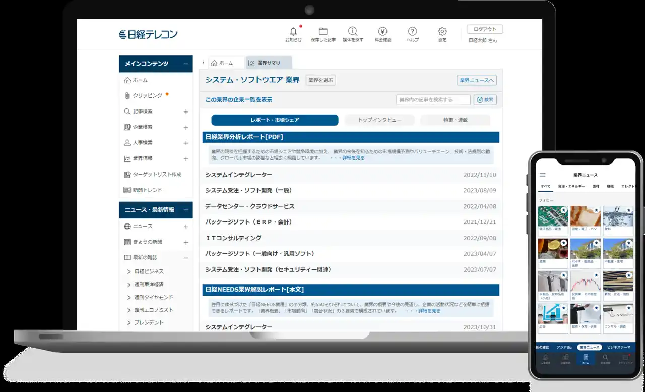Expand 業界情報 with its plus sign
Image resolution: width=645 pixels, height=392 pixels.
186,158
